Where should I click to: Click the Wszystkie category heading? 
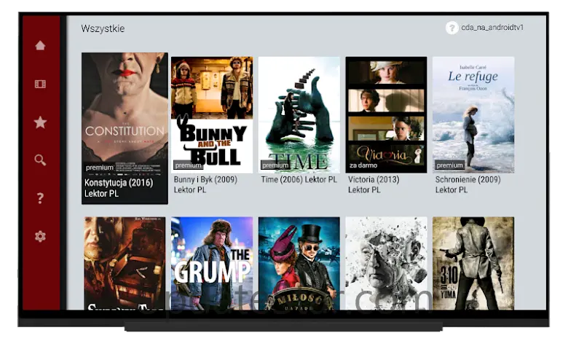(103, 28)
